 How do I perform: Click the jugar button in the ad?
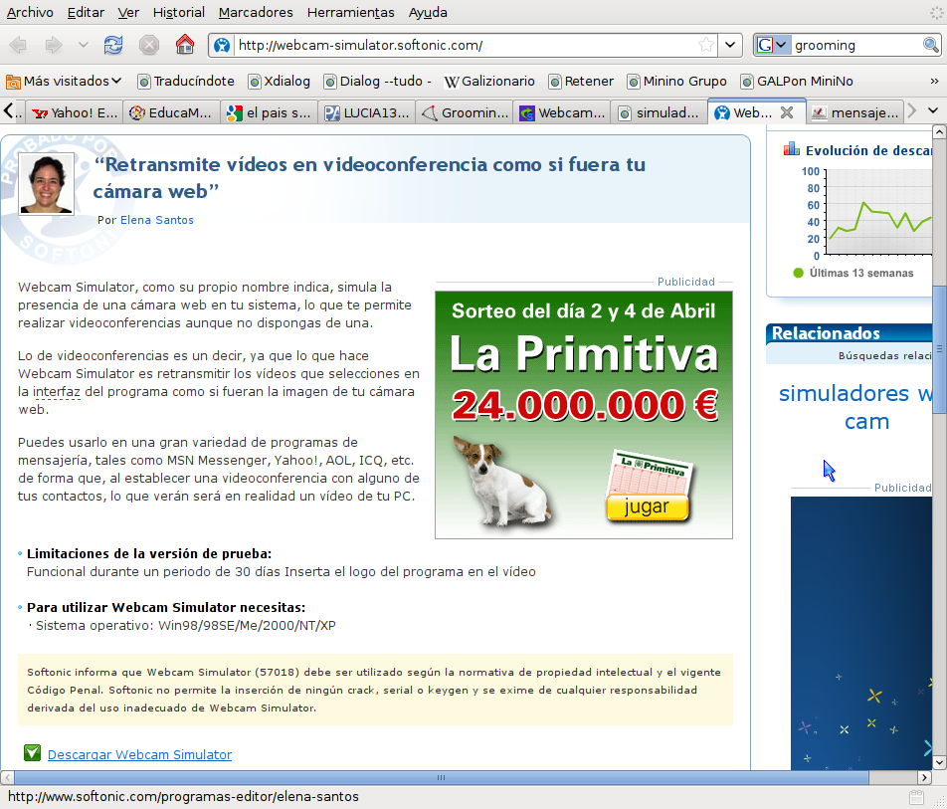(x=647, y=506)
